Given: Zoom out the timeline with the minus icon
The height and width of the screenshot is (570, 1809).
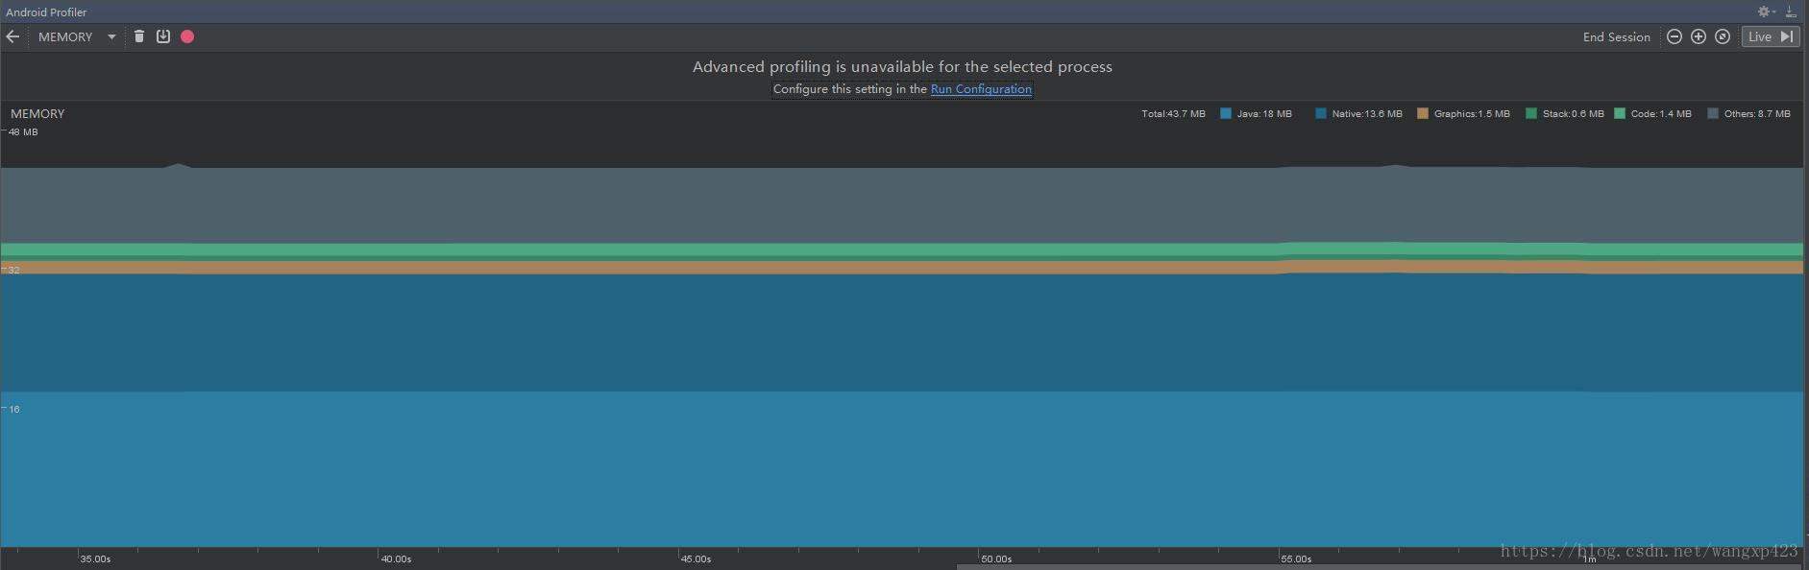Looking at the screenshot, I should point(1675,36).
